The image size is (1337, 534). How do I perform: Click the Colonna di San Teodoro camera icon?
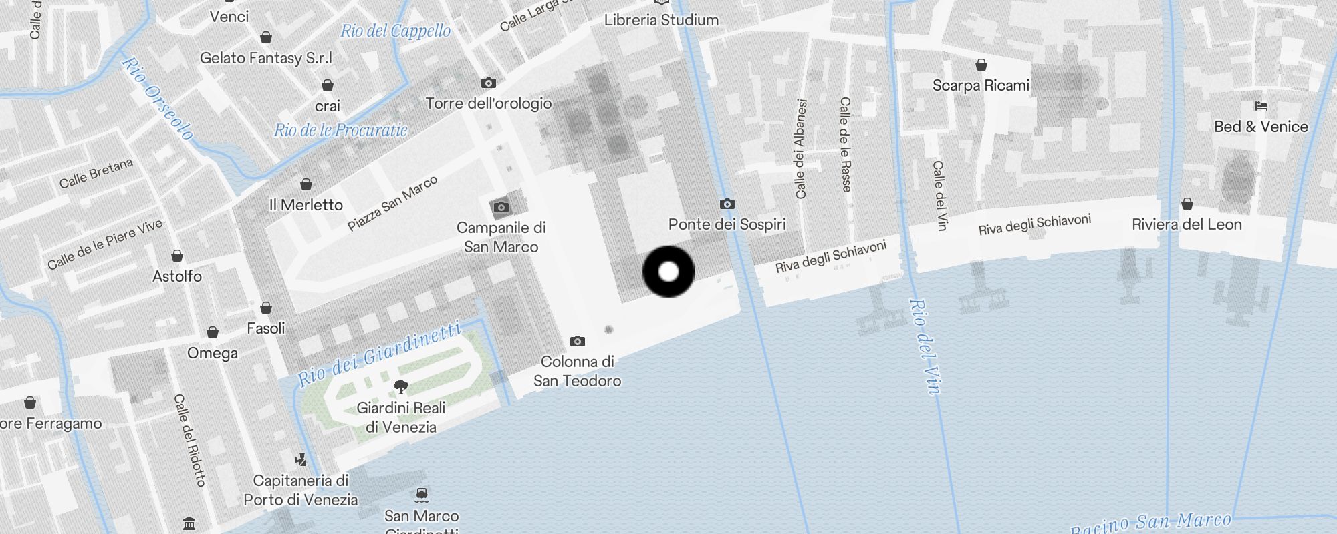pyautogui.click(x=578, y=341)
